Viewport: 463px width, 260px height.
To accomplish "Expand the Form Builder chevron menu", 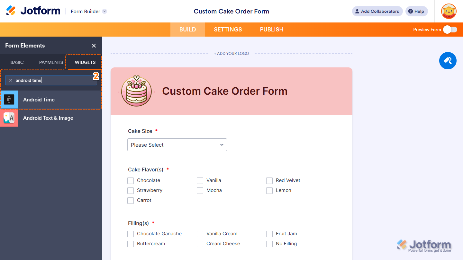I will pos(104,11).
